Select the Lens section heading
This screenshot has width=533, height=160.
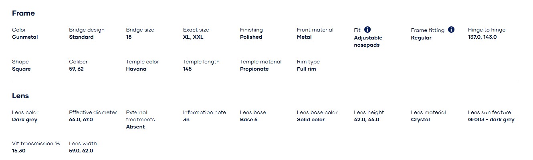click(x=20, y=96)
